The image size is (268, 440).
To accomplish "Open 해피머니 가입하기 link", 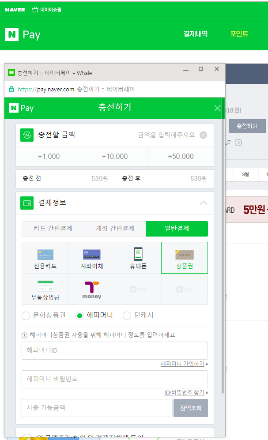I will pos(182,364).
